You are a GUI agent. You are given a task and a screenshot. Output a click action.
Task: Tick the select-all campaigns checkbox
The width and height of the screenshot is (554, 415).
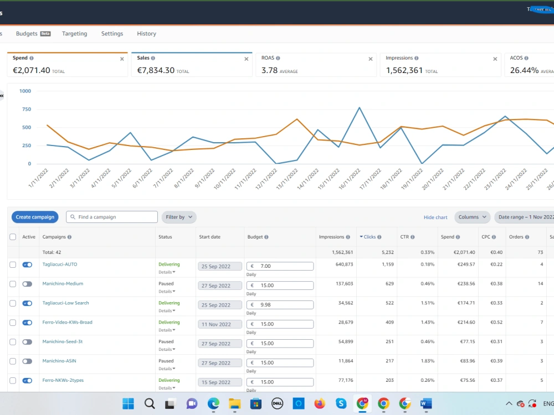[13, 237]
